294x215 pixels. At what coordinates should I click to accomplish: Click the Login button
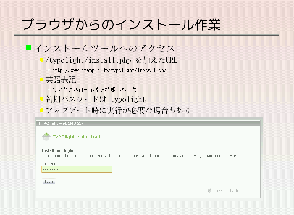pyautogui.click(x=49, y=182)
